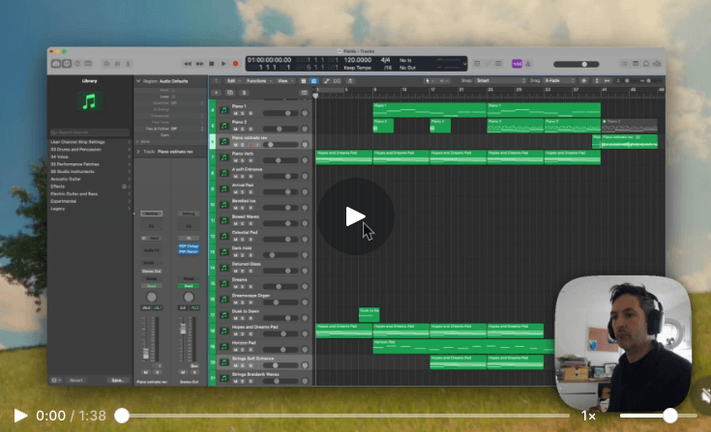Click the automation button in tracks toolbar
The width and height of the screenshot is (711, 432).
pos(327,81)
